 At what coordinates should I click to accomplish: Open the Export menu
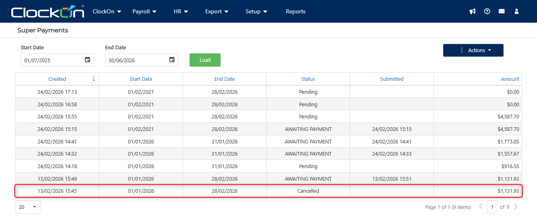(x=217, y=11)
